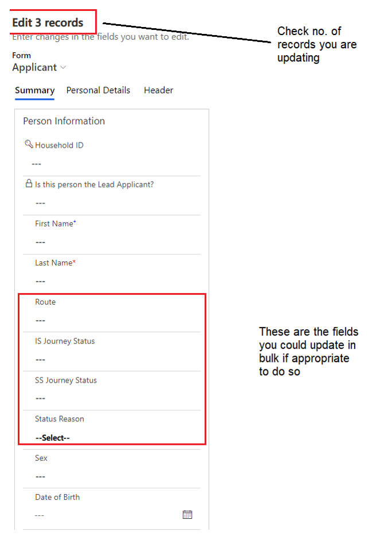The image size is (373, 547).
Task: Switch to the Header tab
Action: point(158,90)
